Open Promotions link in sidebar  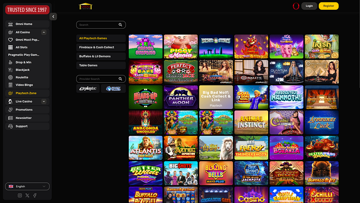point(27,110)
